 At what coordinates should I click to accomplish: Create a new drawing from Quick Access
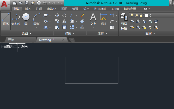(15, 3)
